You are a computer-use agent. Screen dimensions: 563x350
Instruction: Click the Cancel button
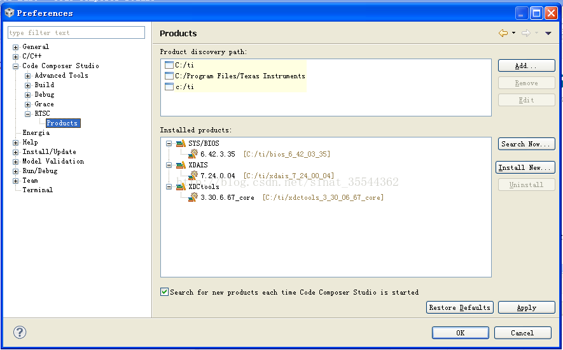coord(522,333)
